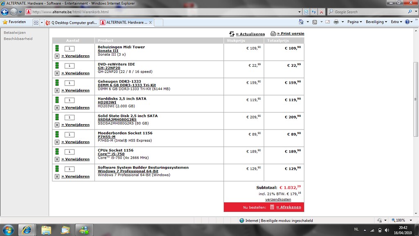Close the ALTERNATE. Hardware tab
Viewport: 419px width, 236px height.
click(151, 23)
